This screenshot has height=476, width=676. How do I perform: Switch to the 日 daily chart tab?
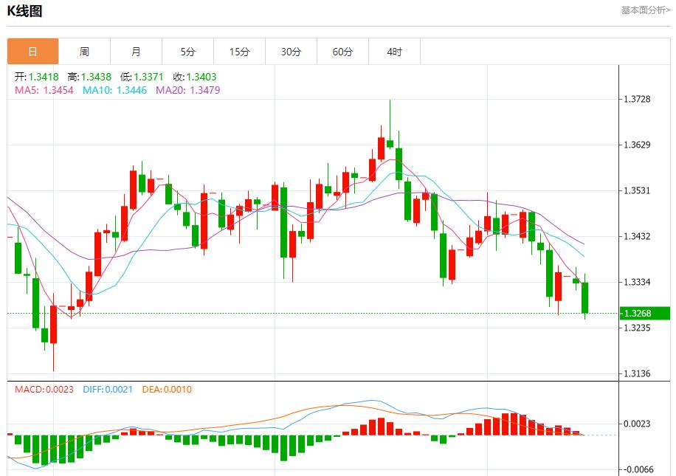[x=32, y=51]
